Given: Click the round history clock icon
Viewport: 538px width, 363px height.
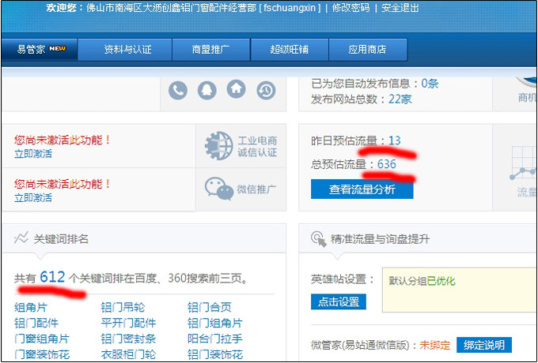Looking at the screenshot, I should coord(266,90).
